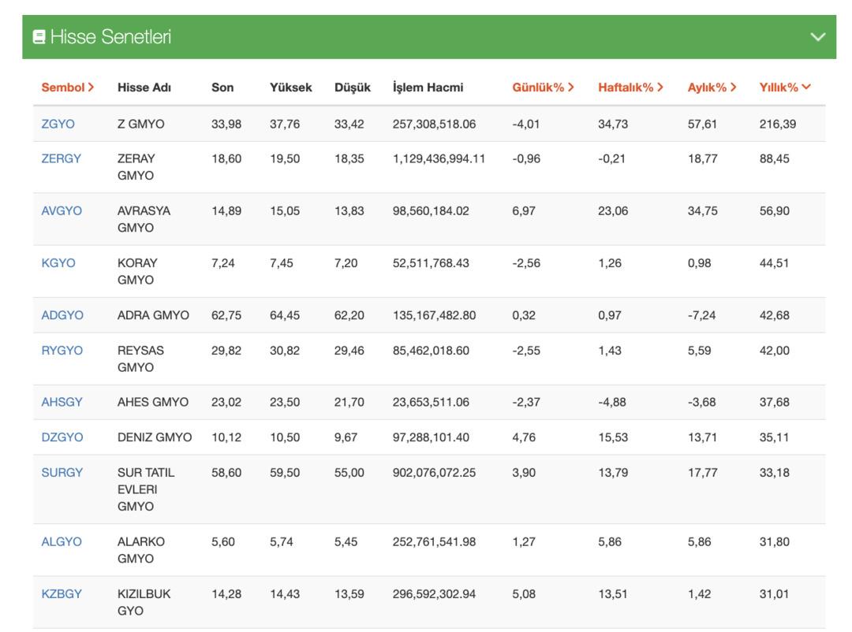Click the book icon beside Hisse Senetleri
The height and width of the screenshot is (632, 852).
(x=39, y=37)
